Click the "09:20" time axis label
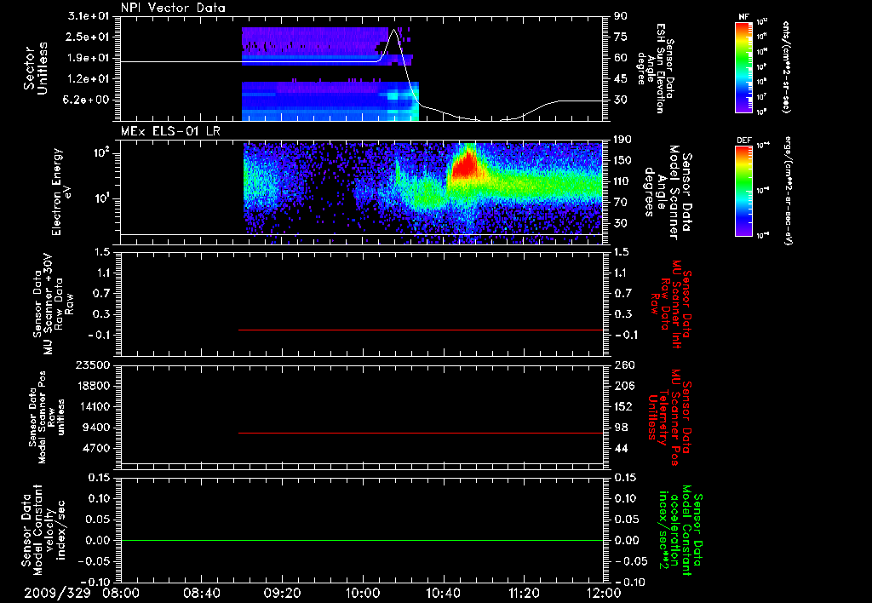 [282, 594]
